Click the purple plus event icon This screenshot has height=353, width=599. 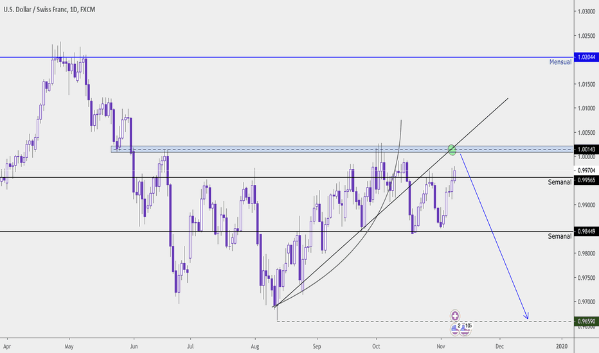point(455,315)
